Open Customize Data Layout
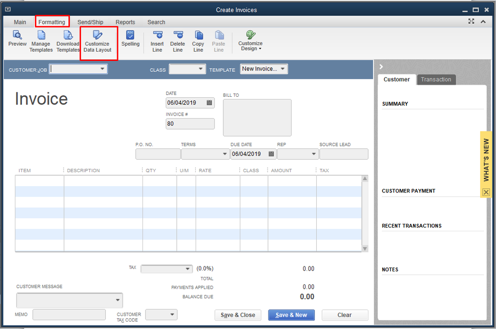Screen dimensions: 496x329 pos(97,41)
